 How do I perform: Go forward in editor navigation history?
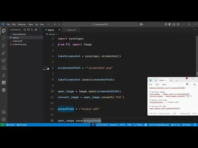click(59, 24)
